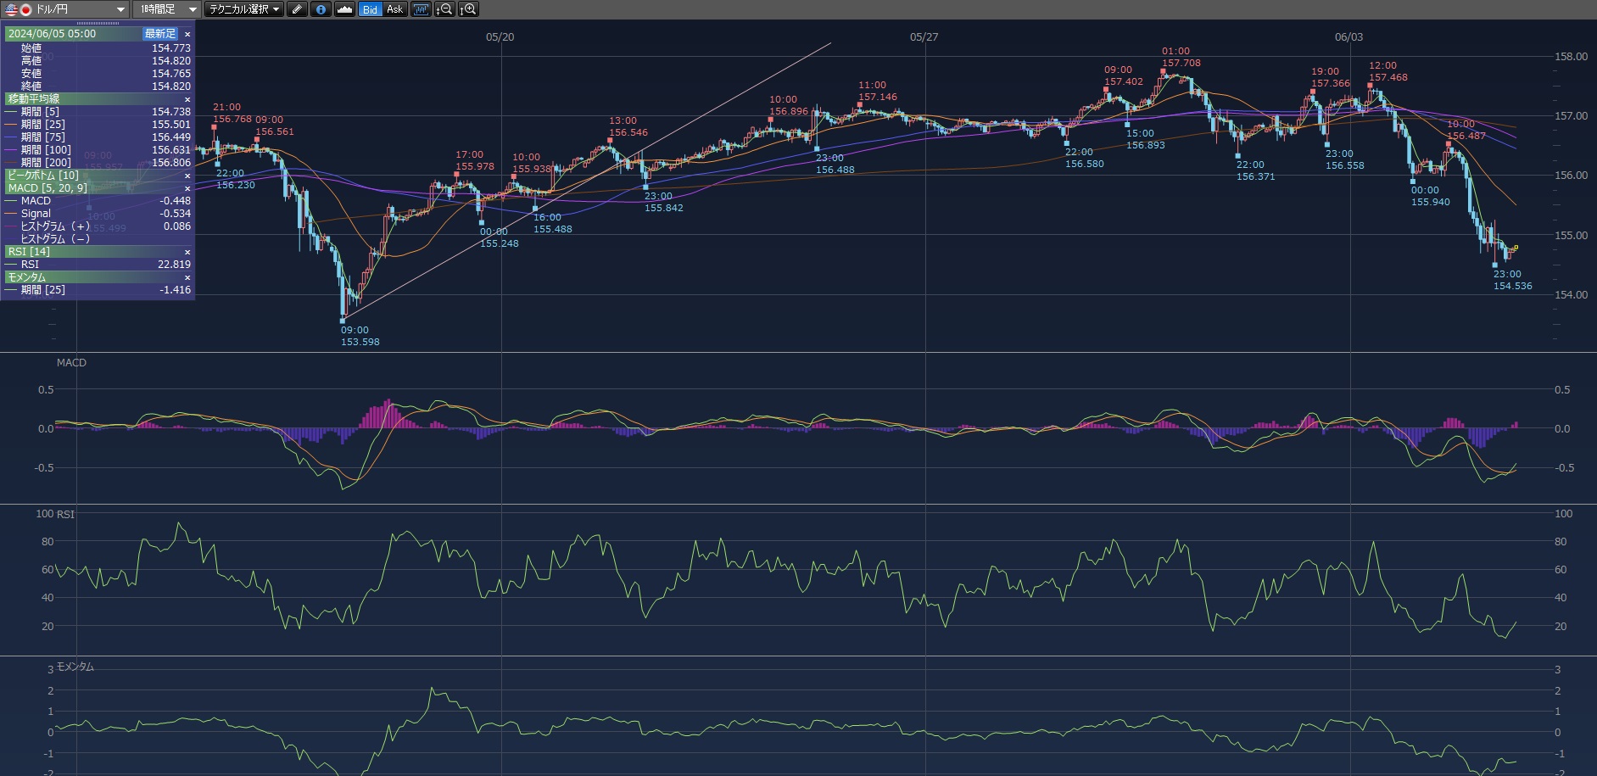Click the 01:00 157.708 peak marker
Screen dimensions: 1597x776
click(x=1163, y=72)
